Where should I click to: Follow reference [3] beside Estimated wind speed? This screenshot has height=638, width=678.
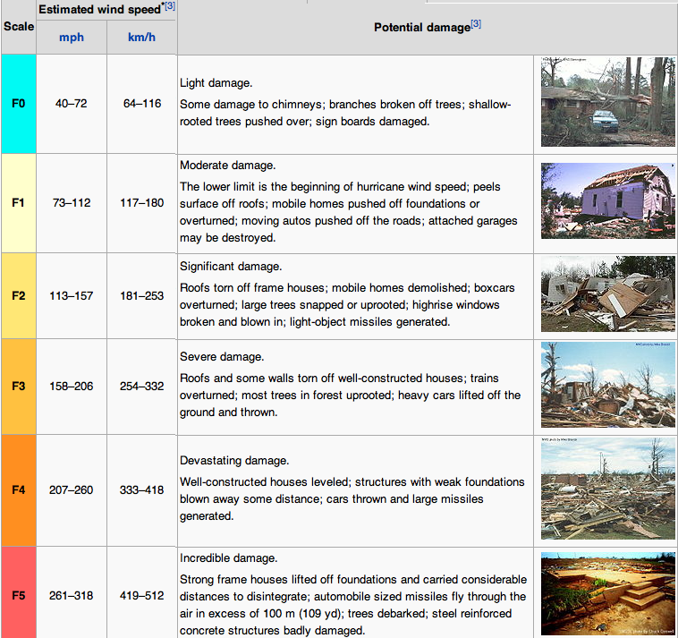[170, 6]
